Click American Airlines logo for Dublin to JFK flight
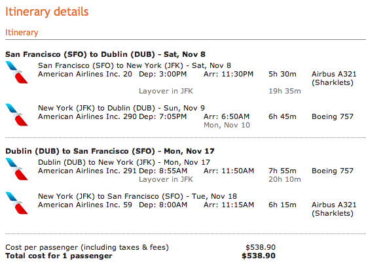Image resolution: width=366 pixels, height=272 pixels. [x=17, y=169]
